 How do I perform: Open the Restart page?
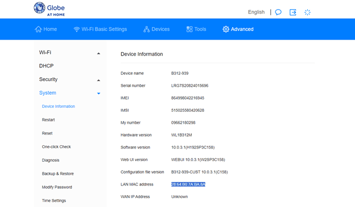click(x=48, y=120)
